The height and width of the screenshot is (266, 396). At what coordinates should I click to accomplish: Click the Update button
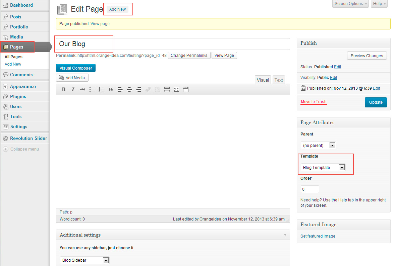pyautogui.click(x=376, y=102)
